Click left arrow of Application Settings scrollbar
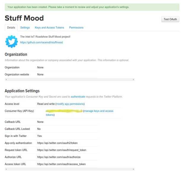 pyautogui.click(x=6, y=169)
